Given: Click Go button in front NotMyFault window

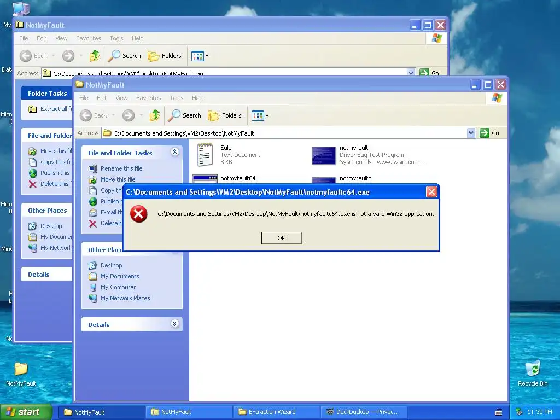Looking at the screenshot, I should [x=489, y=133].
